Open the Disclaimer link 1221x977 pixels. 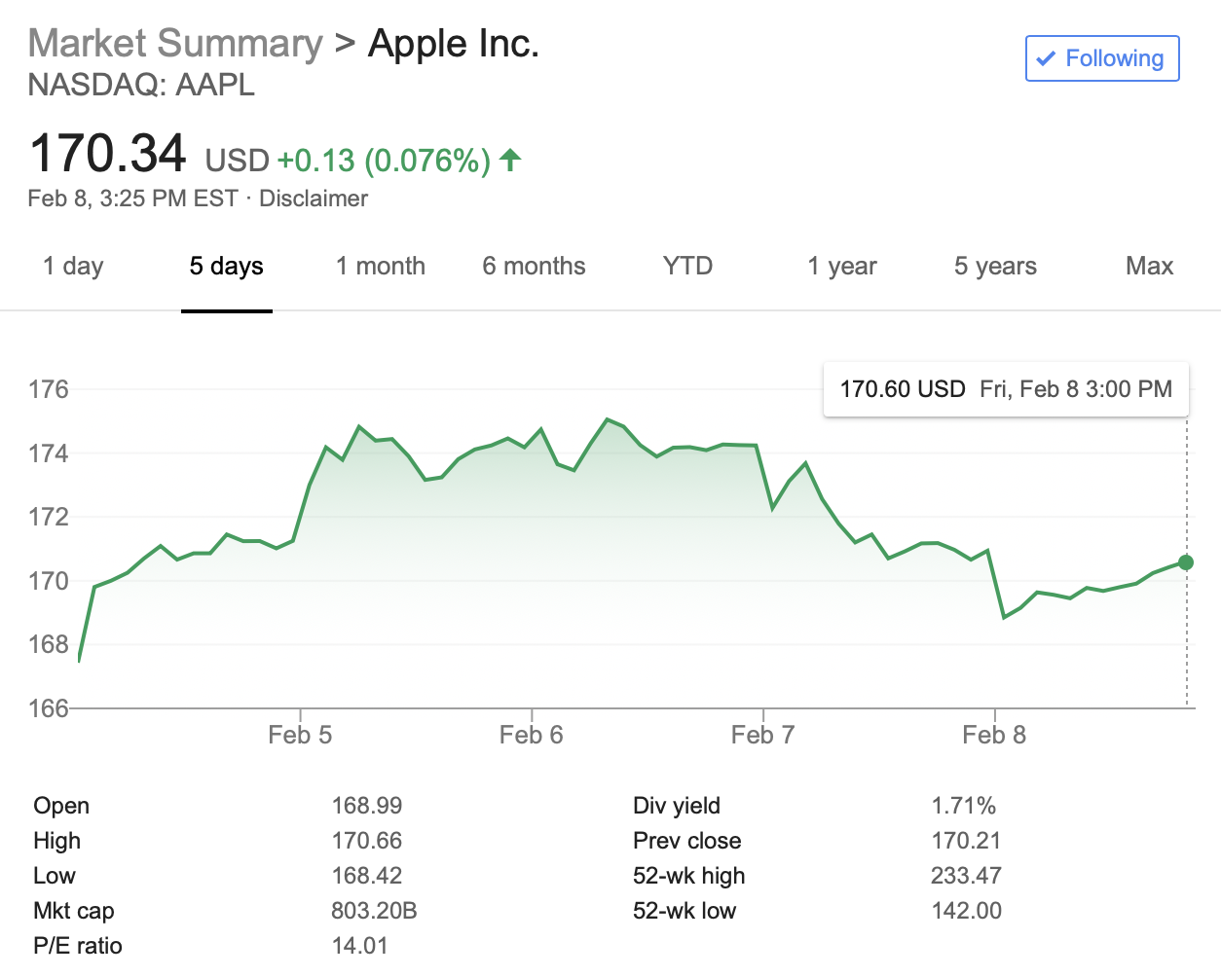[314, 199]
